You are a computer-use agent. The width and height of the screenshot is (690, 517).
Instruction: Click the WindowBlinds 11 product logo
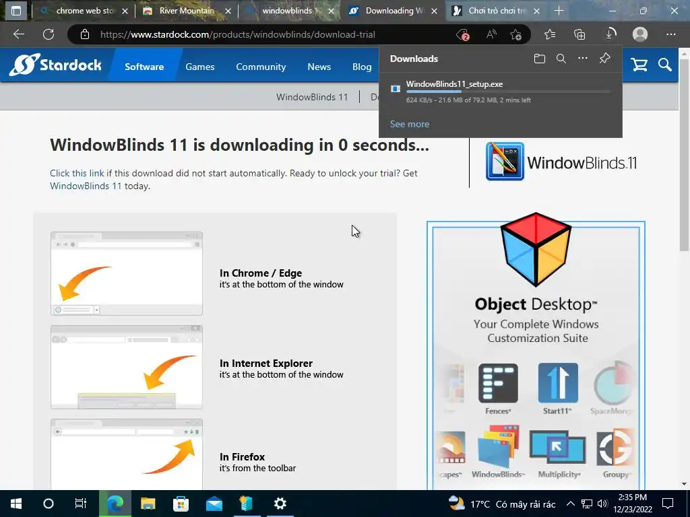click(x=561, y=162)
